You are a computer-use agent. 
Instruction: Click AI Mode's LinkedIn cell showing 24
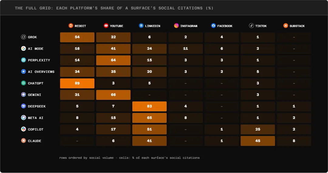(x=149, y=49)
